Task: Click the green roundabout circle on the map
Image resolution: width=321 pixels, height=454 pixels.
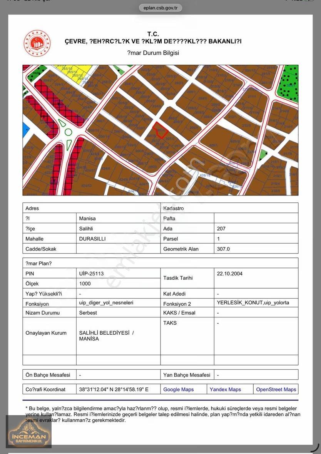Action: (x=69, y=132)
